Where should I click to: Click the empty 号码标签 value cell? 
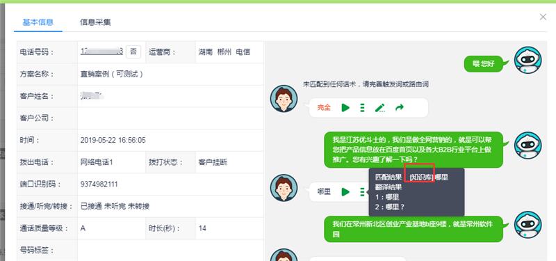pyautogui.click(x=170, y=251)
